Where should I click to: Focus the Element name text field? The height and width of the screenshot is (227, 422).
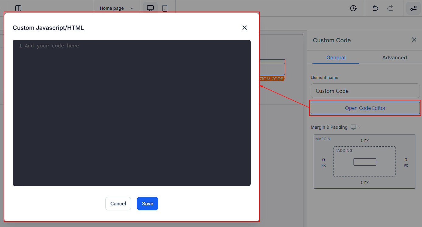click(x=365, y=91)
